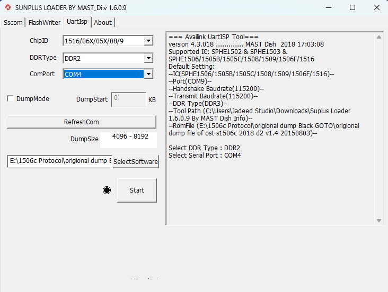Maximize the Sunplus Loader window
This screenshot has width=388, height=292.
tap(352, 7)
